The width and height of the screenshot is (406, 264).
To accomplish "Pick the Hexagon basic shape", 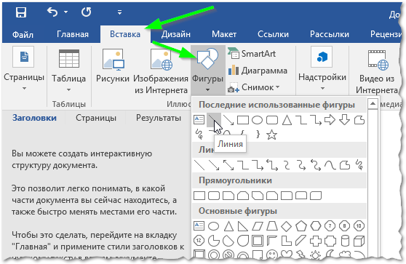I will click(x=316, y=226).
